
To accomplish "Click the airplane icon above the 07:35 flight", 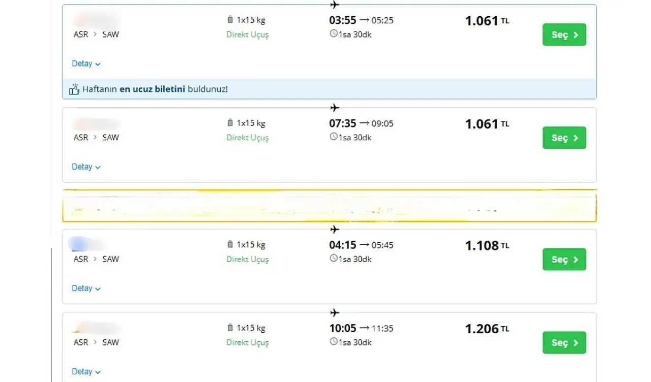I will click(x=334, y=108).
